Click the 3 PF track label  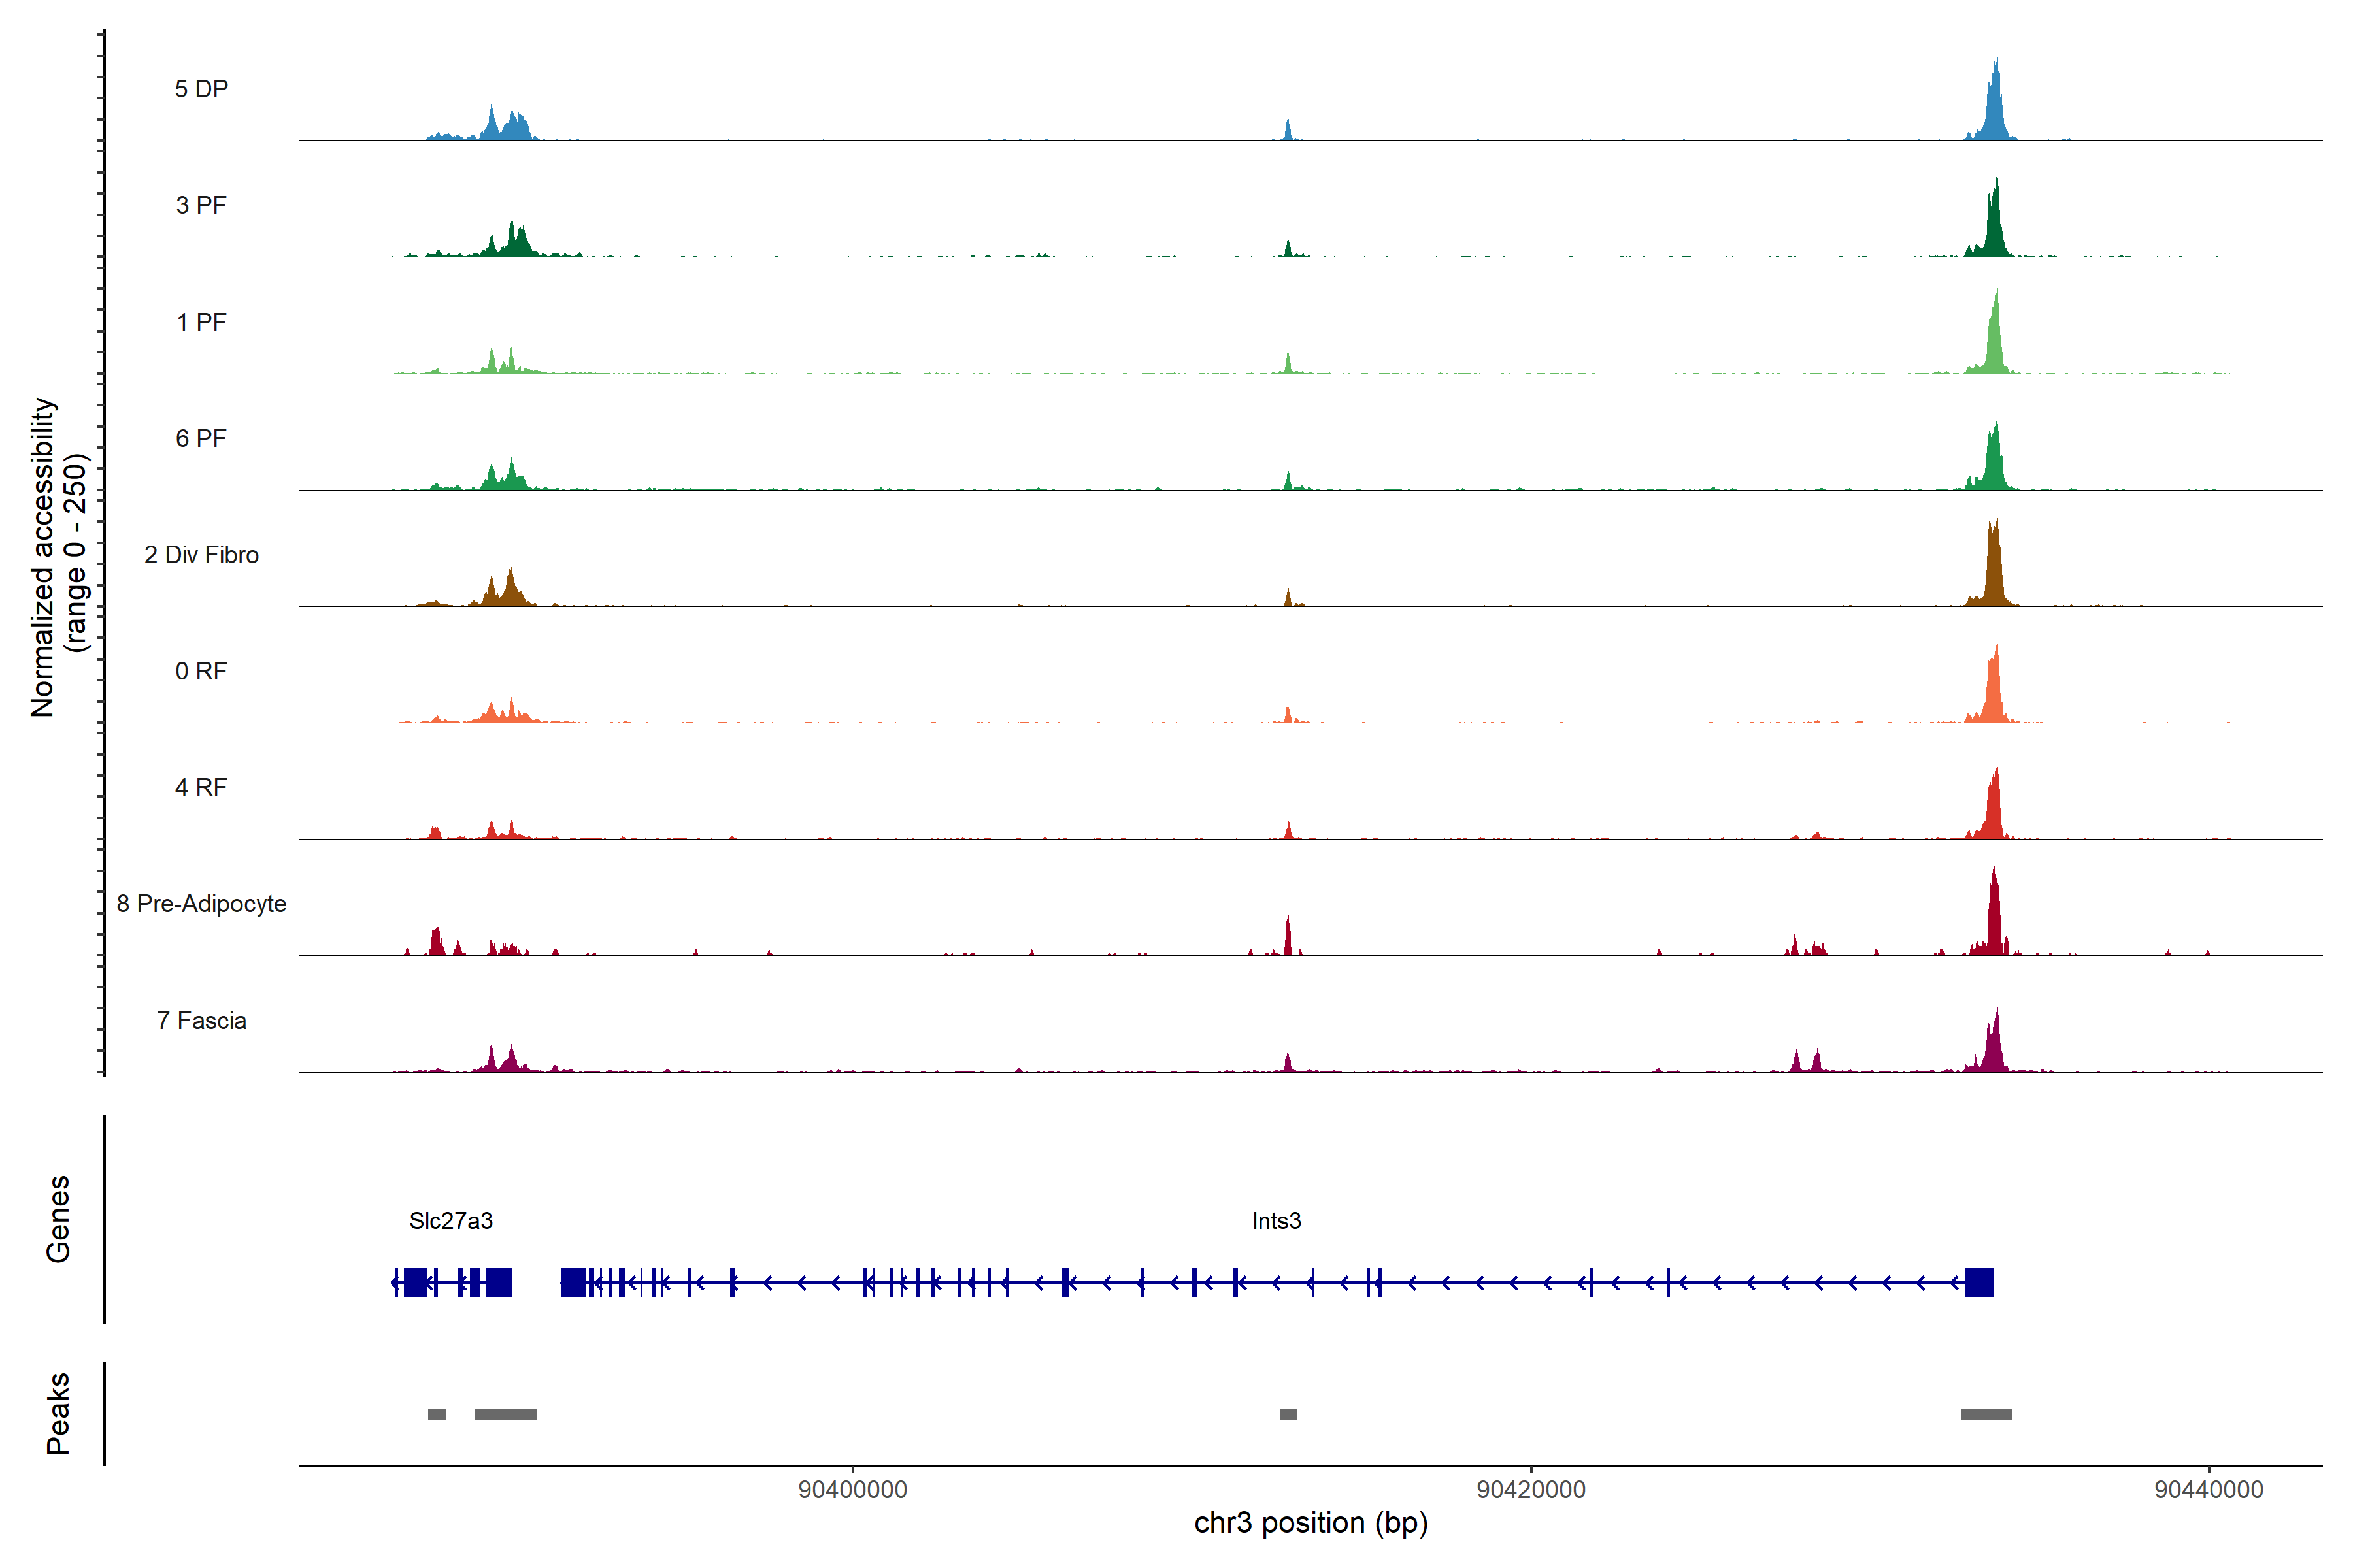[x=201, y=206]
